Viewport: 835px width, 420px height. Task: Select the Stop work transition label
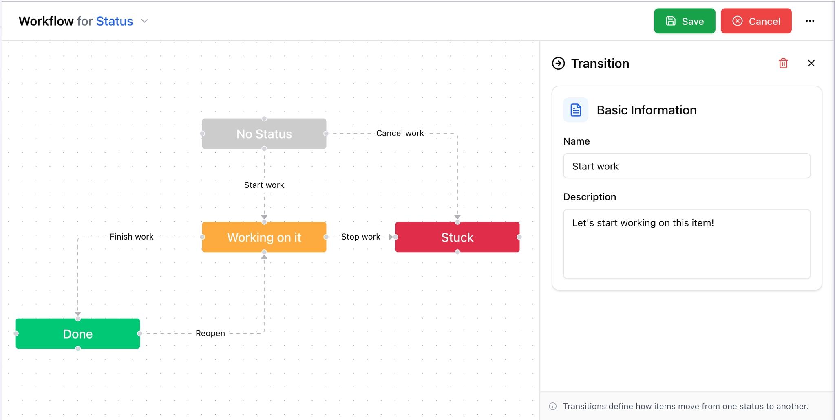pyautogui.click(x=360, y=237)
